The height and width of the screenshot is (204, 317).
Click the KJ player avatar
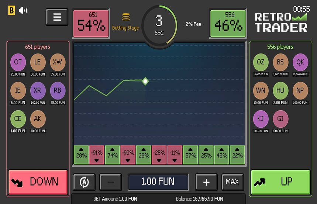click(x=261, y=119)
